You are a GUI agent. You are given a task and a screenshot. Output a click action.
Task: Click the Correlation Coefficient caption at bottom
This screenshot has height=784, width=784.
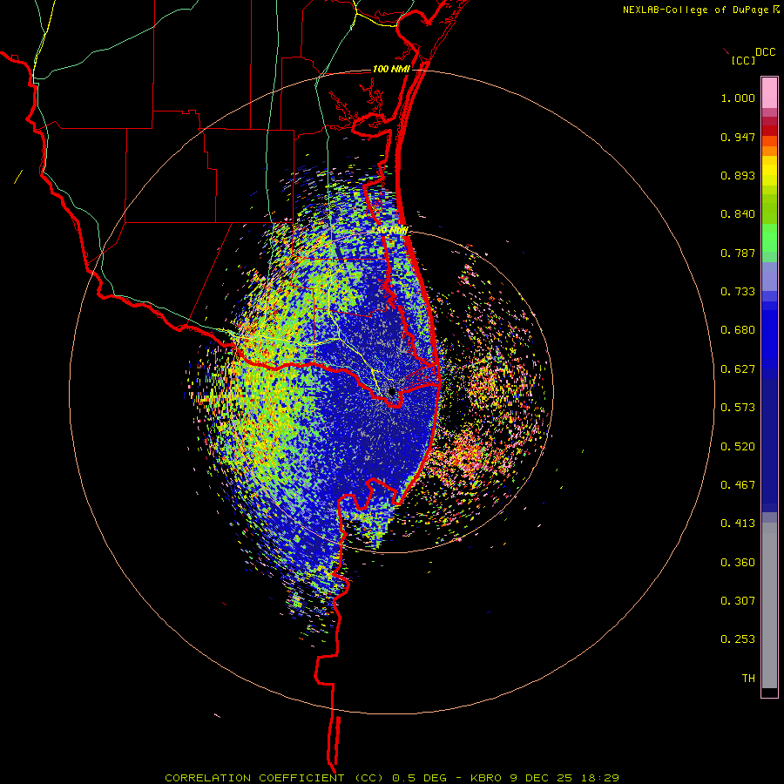pos(392,778)
